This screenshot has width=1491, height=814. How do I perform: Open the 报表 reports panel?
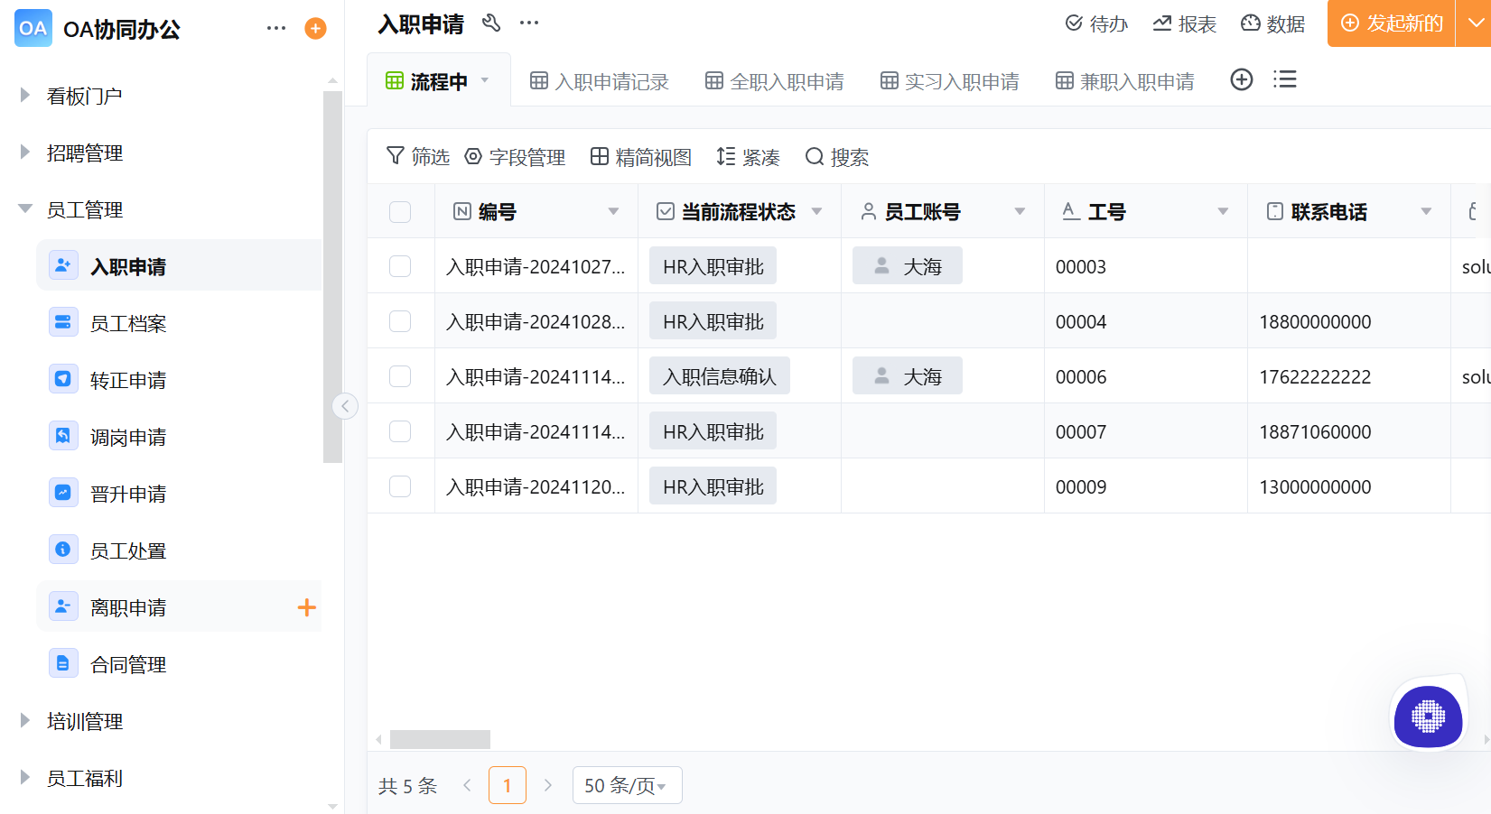coord(1184,23)
